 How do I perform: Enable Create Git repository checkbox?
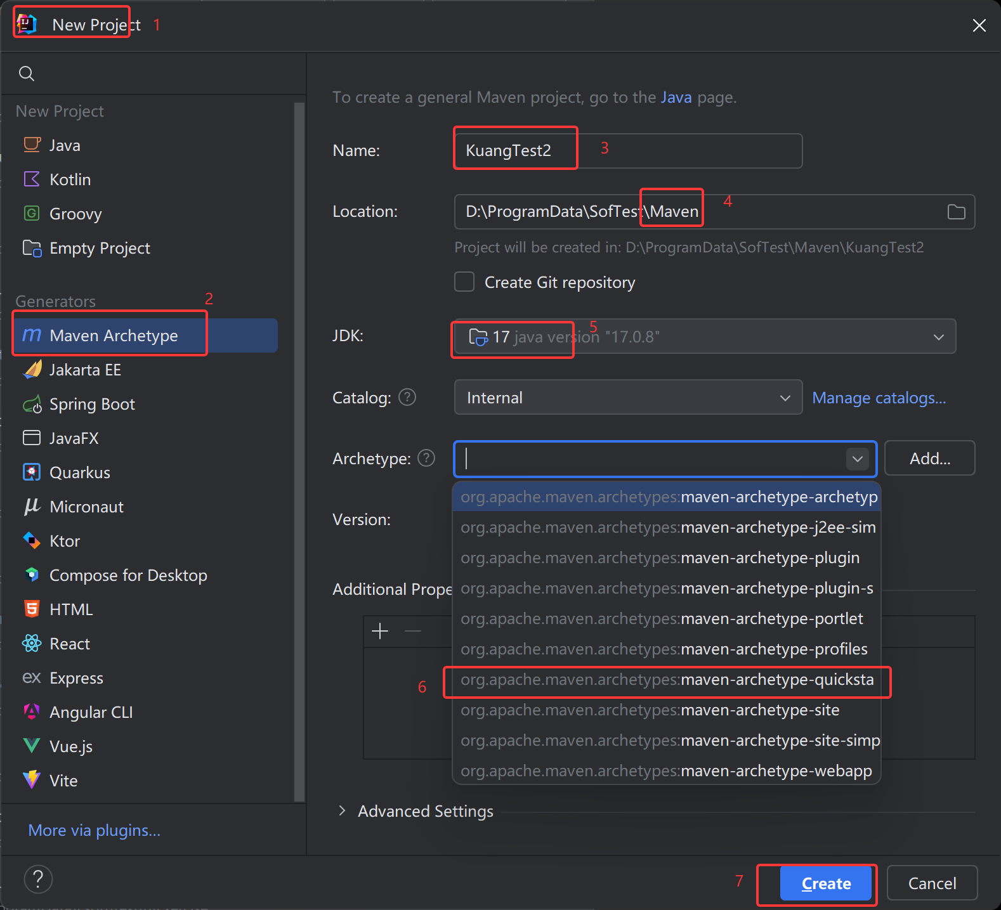click(464, 282)
